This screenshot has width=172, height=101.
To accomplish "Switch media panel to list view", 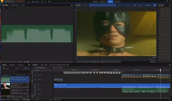I will pyautogui.click(x=26, y=68).
